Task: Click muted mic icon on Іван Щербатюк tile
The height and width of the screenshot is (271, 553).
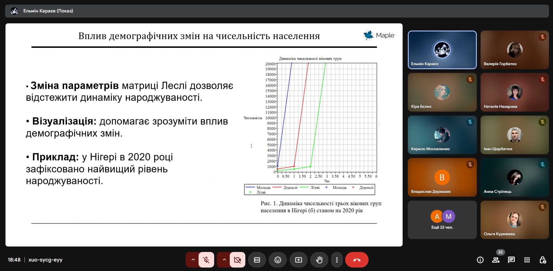Action: point(543,122)
